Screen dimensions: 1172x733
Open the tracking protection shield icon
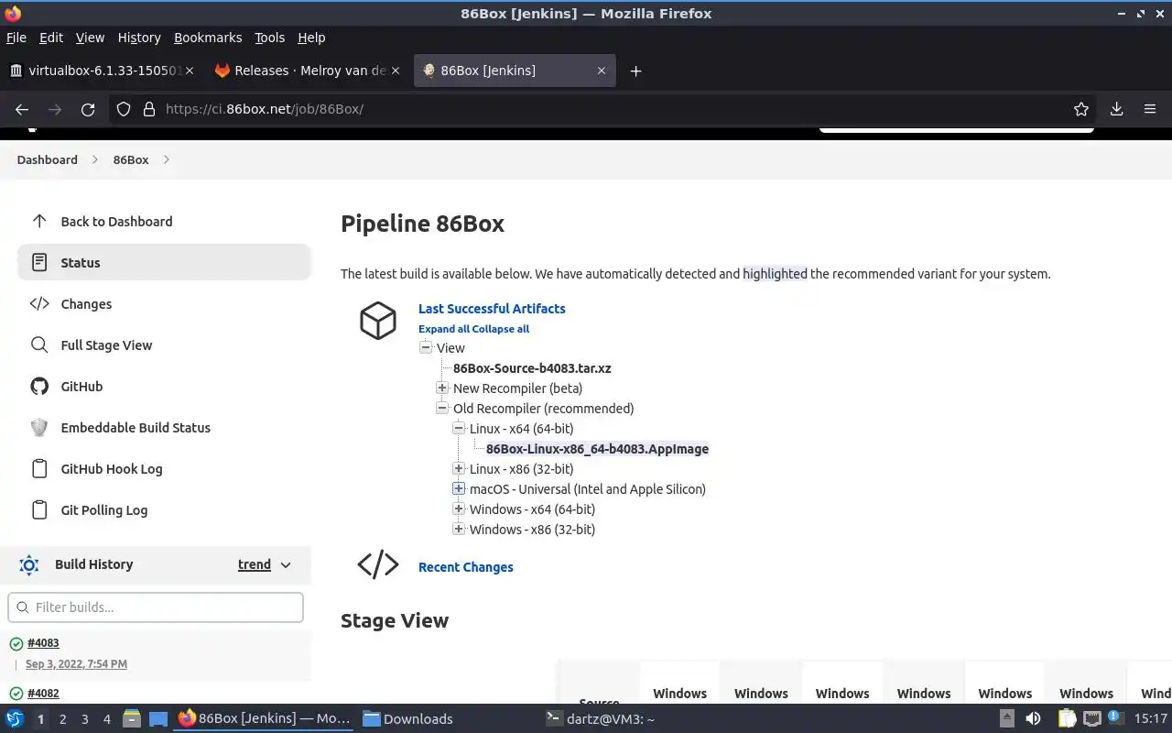[124, 109]
